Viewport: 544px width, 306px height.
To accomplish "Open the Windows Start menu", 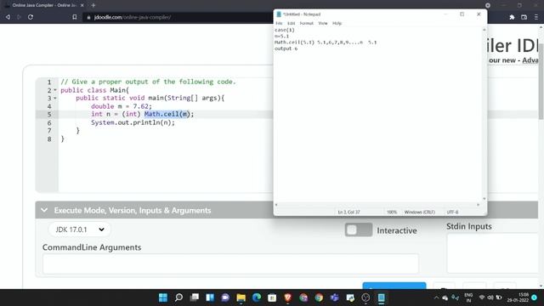I will [162, 297].
